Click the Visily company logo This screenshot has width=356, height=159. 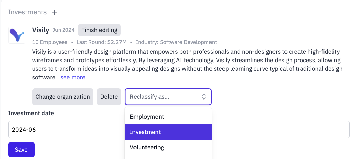tap(17, 35)
